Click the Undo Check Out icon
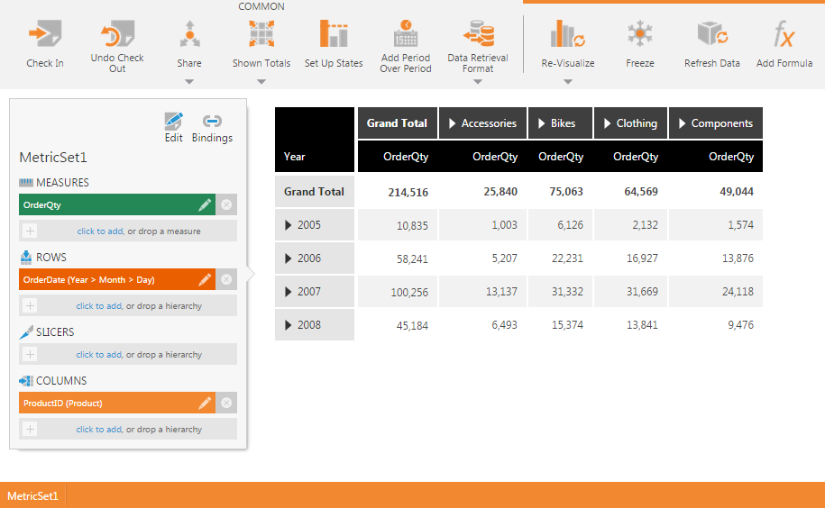This screenshot has width=825, height=508. [117, 36]
